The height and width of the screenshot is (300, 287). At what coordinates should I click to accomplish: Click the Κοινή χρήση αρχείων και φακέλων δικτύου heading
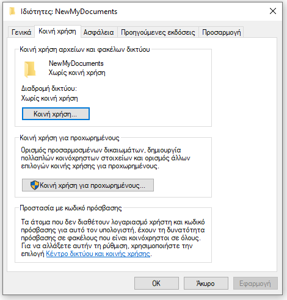pyautogui.click(x=85, y=49)
